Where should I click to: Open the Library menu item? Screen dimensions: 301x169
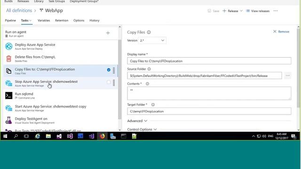[39, 1]
